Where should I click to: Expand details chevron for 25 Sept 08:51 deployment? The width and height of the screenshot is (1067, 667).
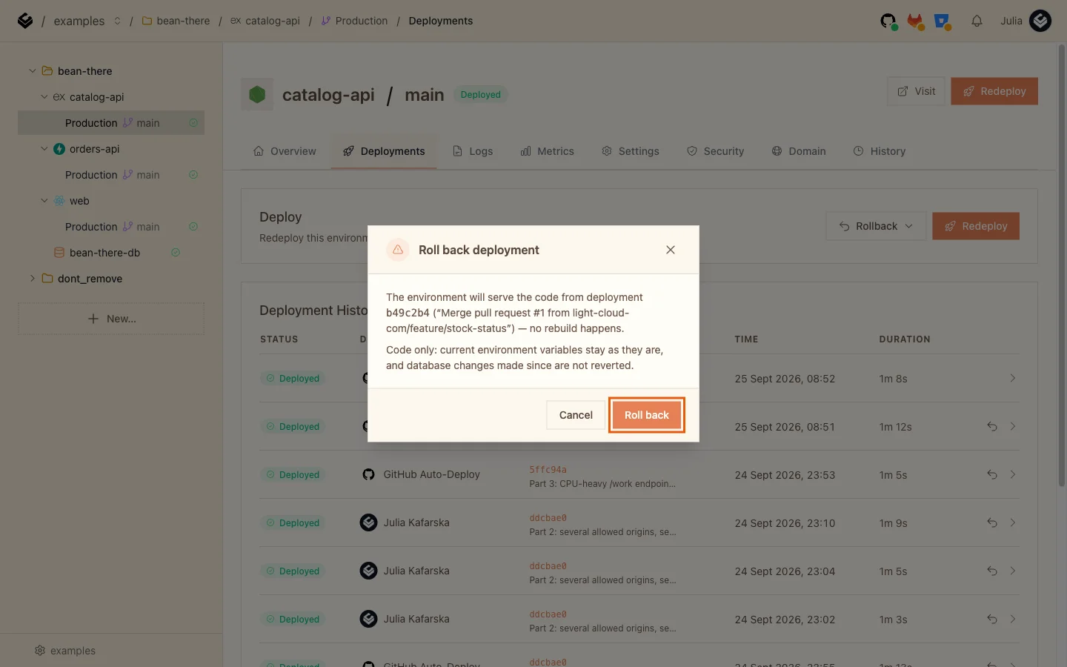click(x=1013, y=426)
